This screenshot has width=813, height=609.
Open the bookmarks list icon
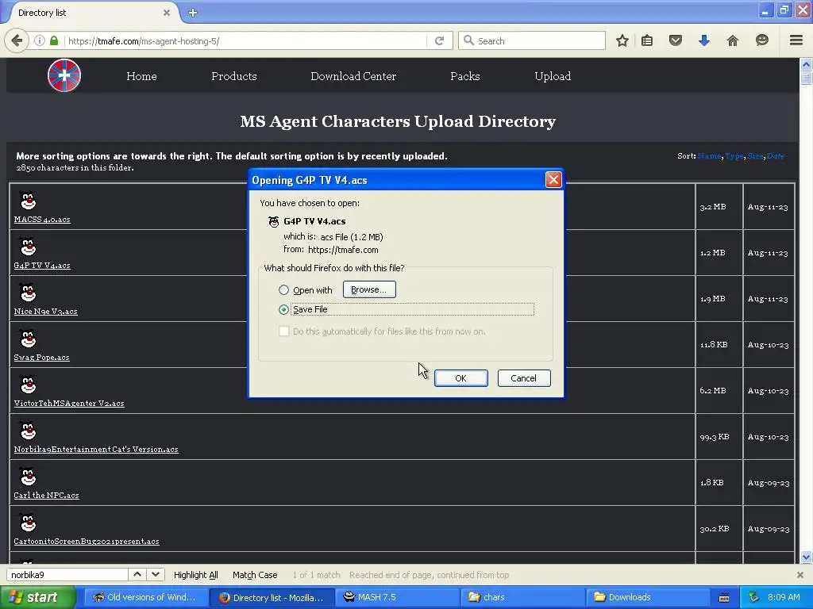pos(647,40)
